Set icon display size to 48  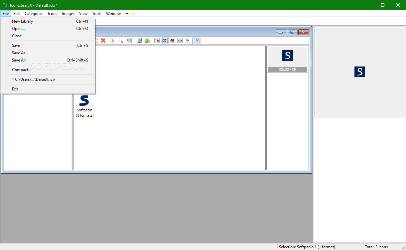click(172, 40)
